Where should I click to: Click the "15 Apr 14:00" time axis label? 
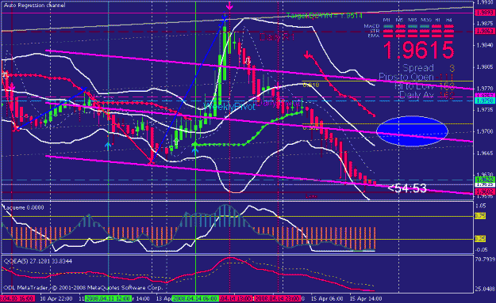365,298
